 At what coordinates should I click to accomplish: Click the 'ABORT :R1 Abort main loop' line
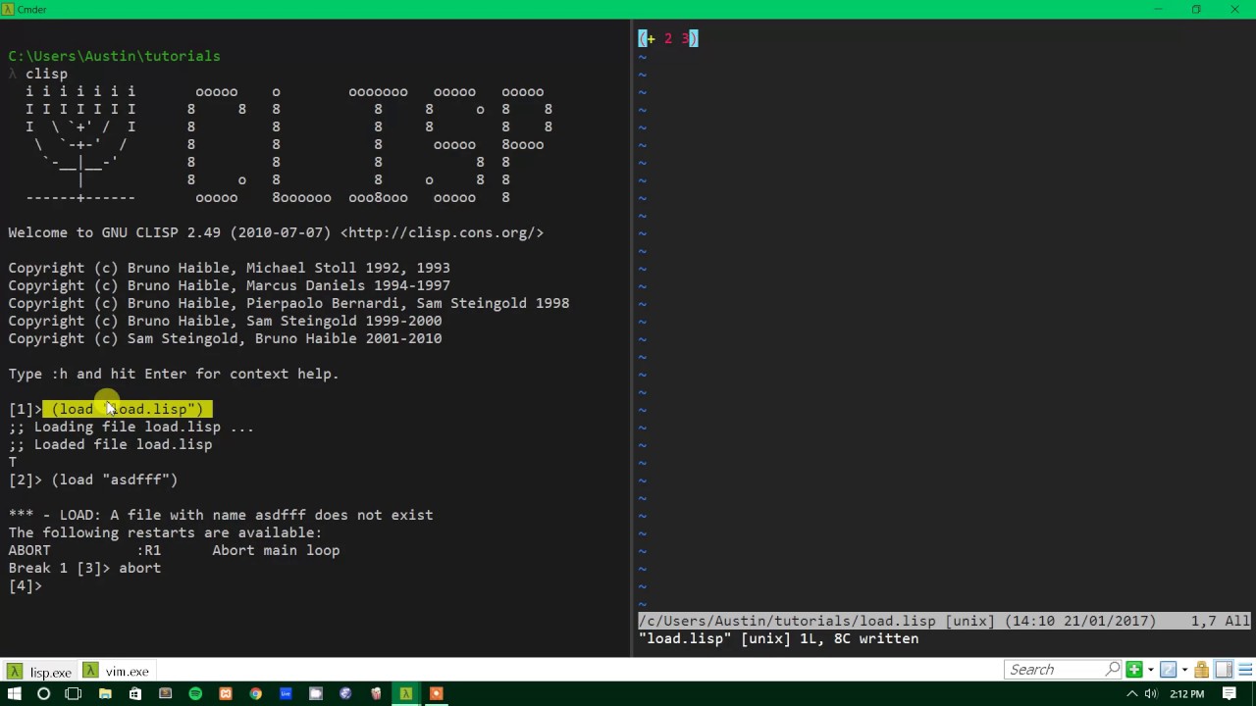[x=174, y=550]
